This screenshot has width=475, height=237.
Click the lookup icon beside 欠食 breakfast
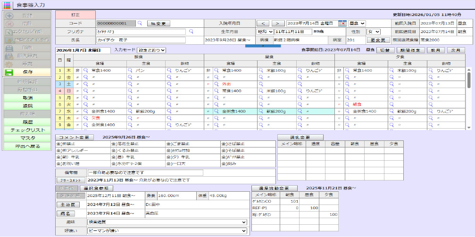tap(85, 118)
